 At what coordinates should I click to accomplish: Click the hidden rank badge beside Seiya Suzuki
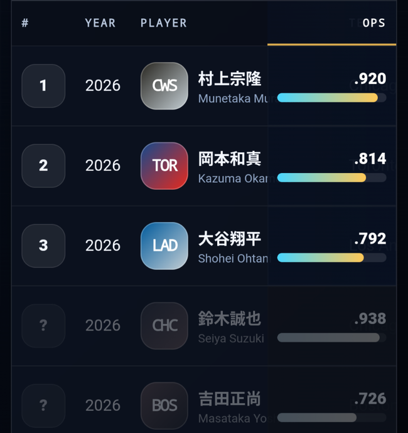pos(43,326)
